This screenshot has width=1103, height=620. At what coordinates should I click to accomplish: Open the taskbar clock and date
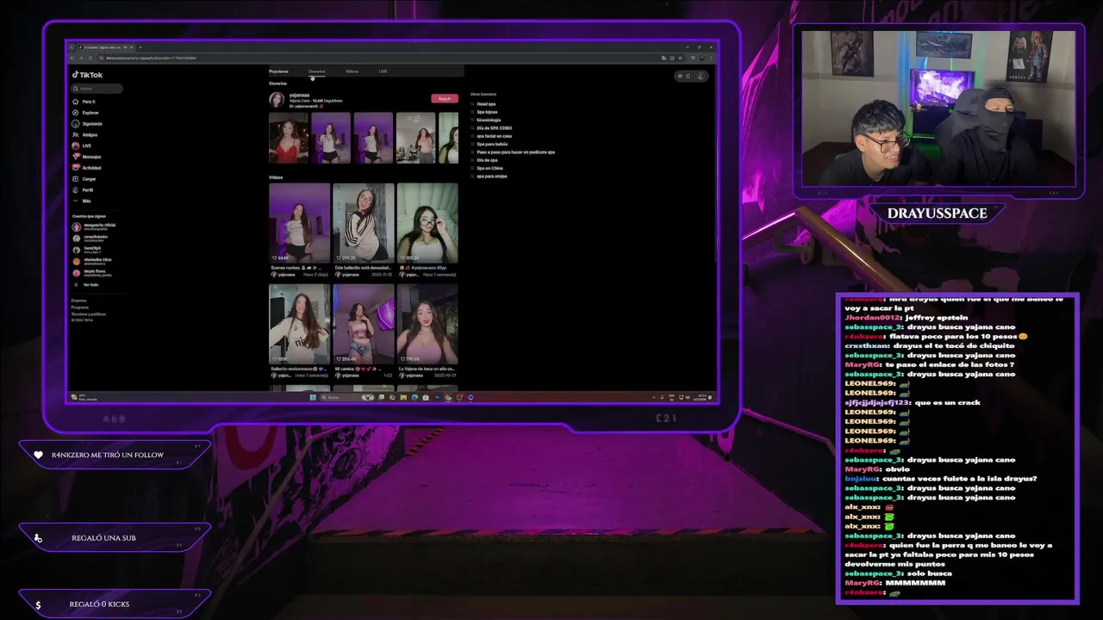tap(701, 397)
